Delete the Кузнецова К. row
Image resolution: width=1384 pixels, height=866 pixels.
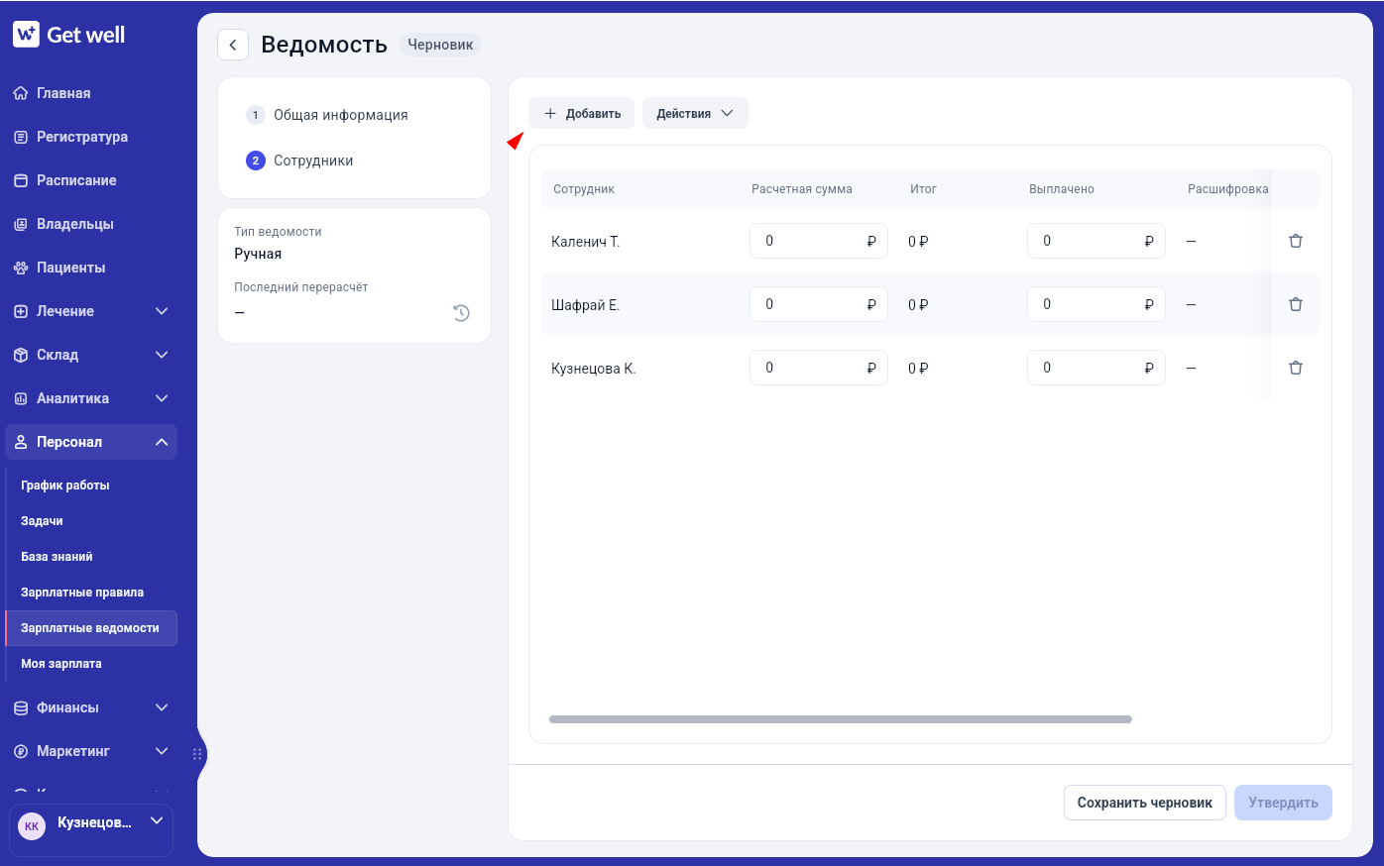pos(1295,368)
